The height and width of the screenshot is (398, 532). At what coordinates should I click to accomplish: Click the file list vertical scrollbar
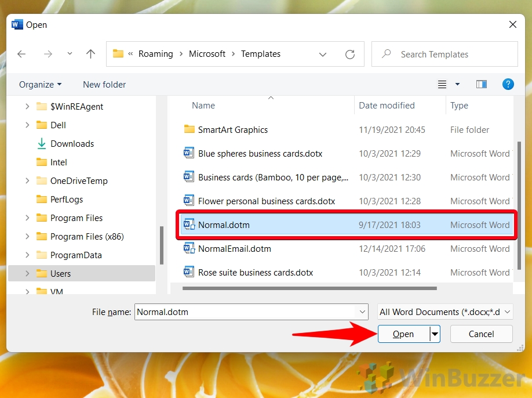coord(519,206)
